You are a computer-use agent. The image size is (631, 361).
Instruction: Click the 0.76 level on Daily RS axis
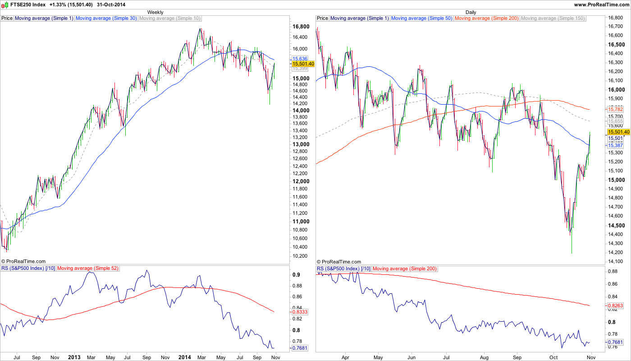pyautogui.click(x=612, y=347)
